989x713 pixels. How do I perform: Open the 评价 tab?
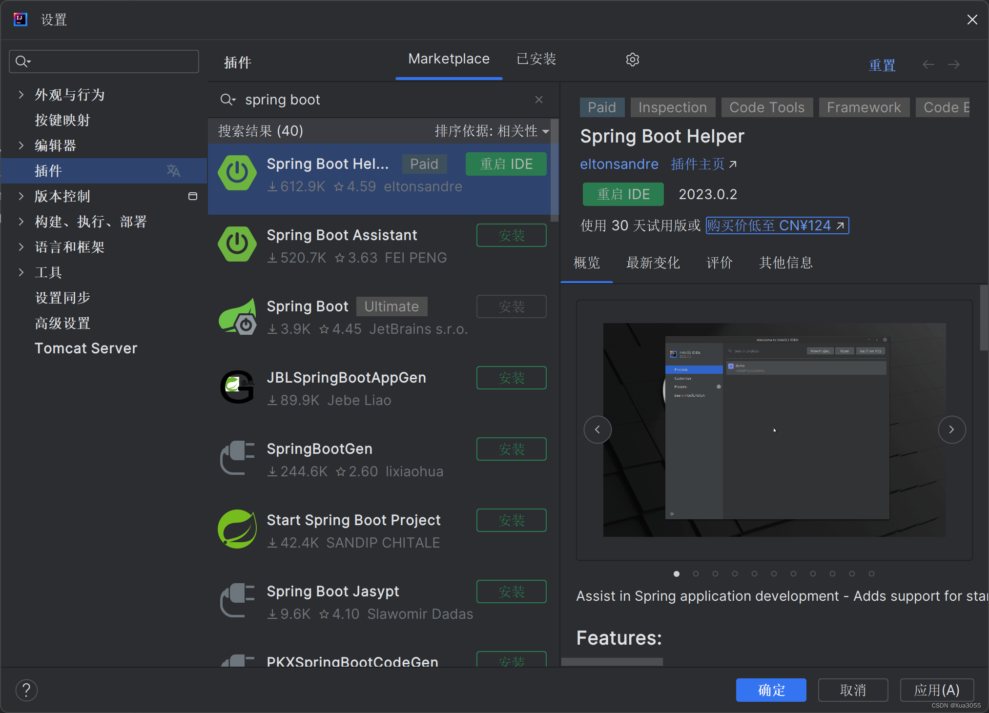719,263
